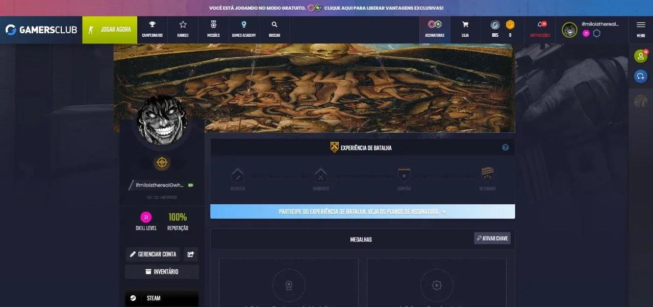Click the pink level 21 badge in header
Viewport: 653px width, 307px height.
pos(586,33)
